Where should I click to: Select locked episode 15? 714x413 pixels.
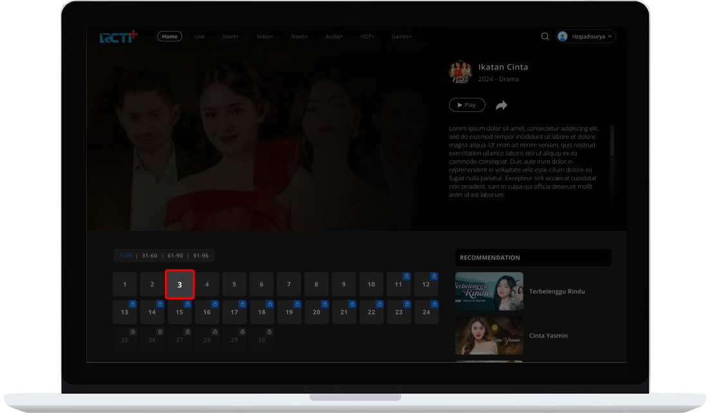coord(180,312)
